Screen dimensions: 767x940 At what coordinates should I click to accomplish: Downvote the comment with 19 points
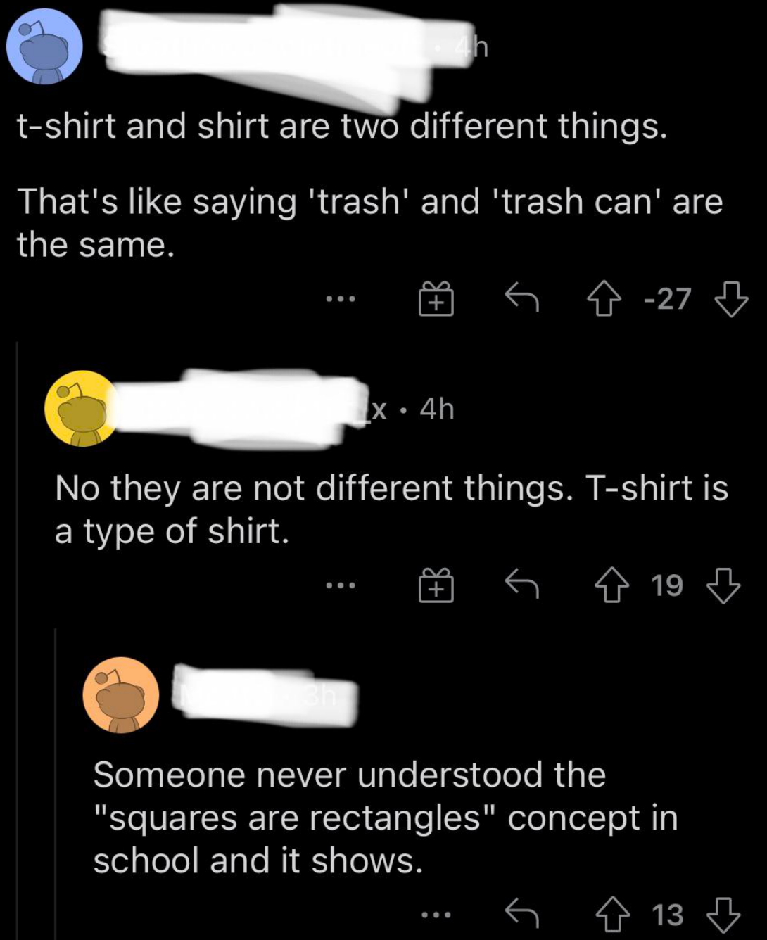click(723, 585)
